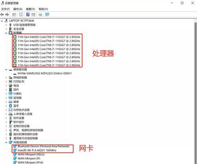Select the first i7-1165G7 processor entry
This screenshot has height=164, width=197.
[x=49, y=37]
